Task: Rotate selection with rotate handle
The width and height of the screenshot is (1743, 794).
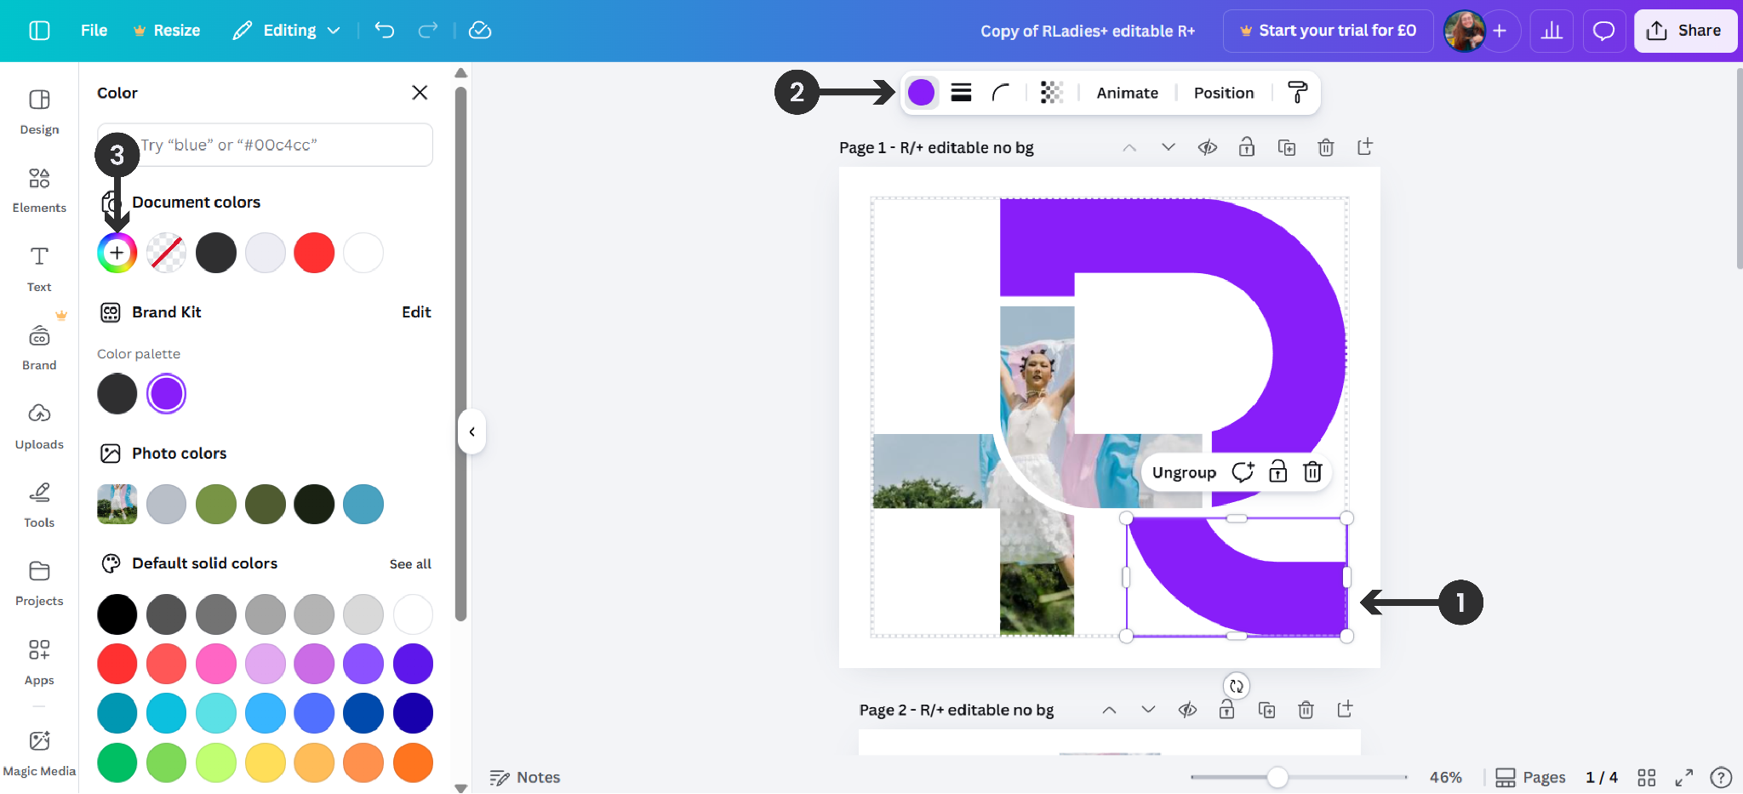Action: pos(1237,686)
